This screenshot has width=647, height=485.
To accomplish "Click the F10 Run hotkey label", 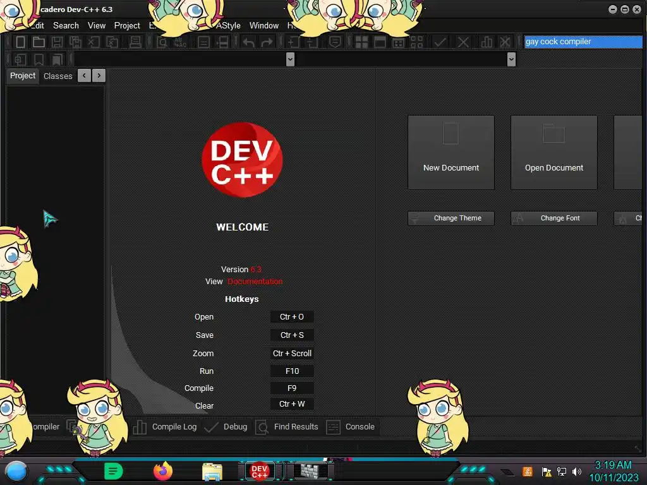I will point(292,371).
